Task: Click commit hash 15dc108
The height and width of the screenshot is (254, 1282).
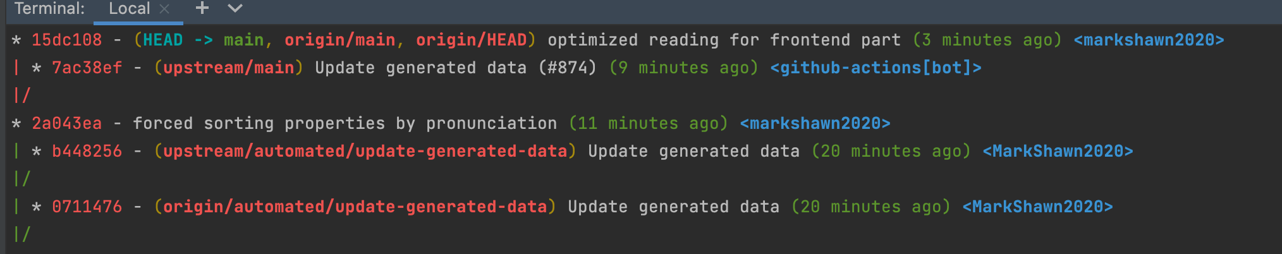Action: click(66, 40)
